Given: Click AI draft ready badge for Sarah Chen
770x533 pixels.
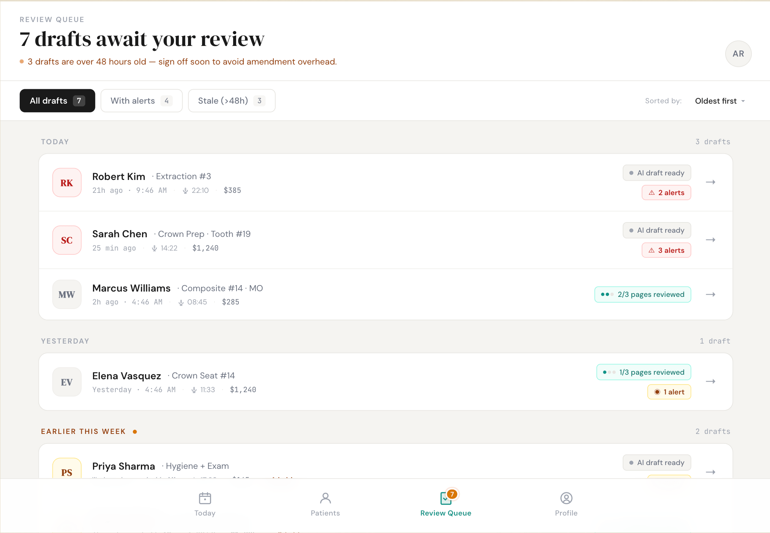Looking at the screenshot, I should pos(657,230).
